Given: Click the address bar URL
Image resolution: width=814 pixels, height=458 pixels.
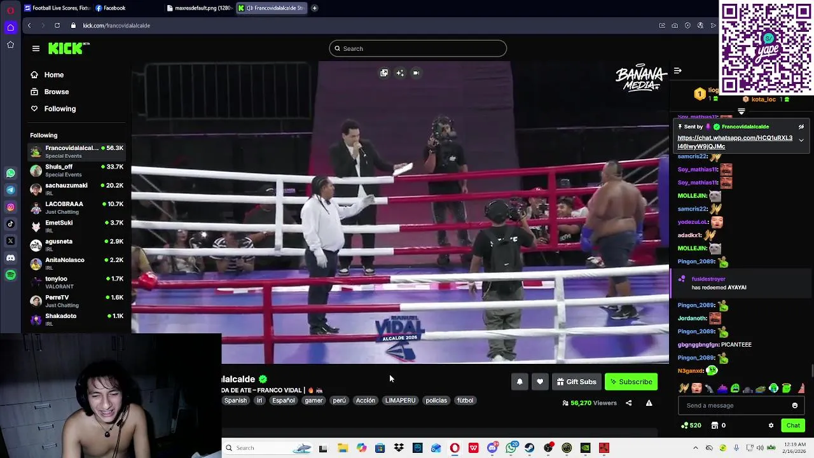Looking at the screenshot, I should pyautogui.click(x=116, y=25).
